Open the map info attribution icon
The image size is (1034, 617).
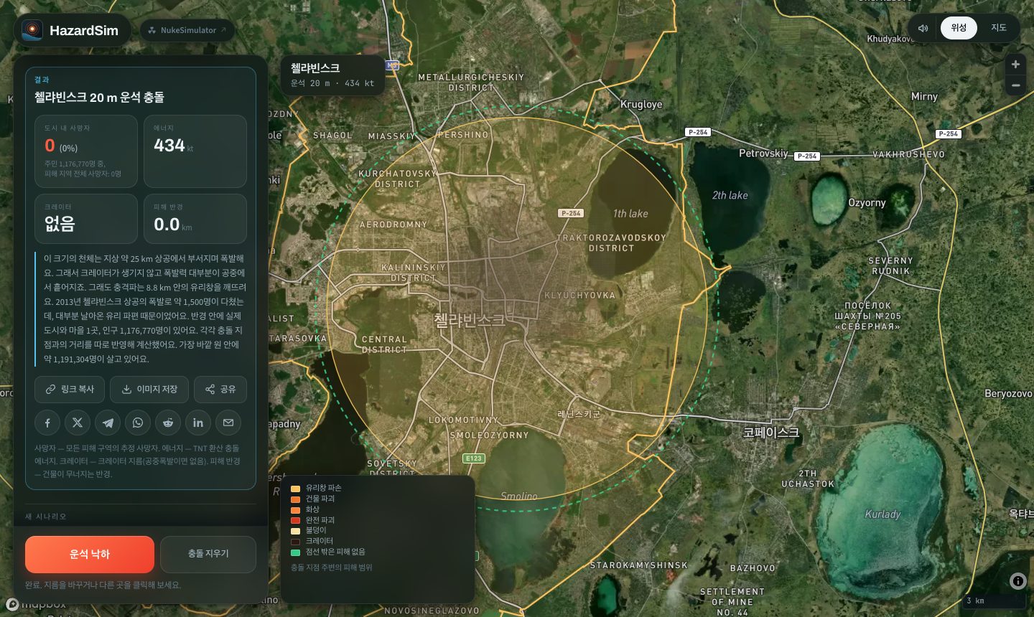(x=1017, y=581)
